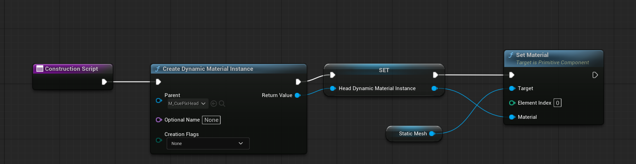Viewport: 636px width, 164px height.
Task: Click Set Material exec output pin
Action: pos(595,75)
